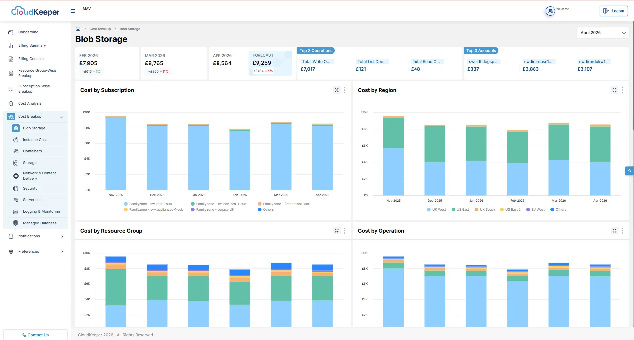This screenshot has height=340, width=634.
Task: Click the Top 3 Operations badge
Action: click(x=316, y=51)
